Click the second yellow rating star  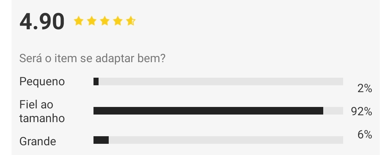tap(92, 21)
